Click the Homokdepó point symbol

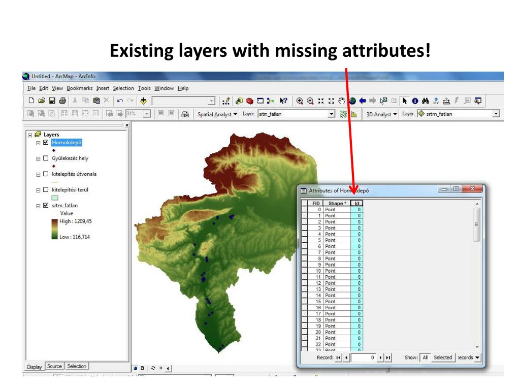coord(54,150)
